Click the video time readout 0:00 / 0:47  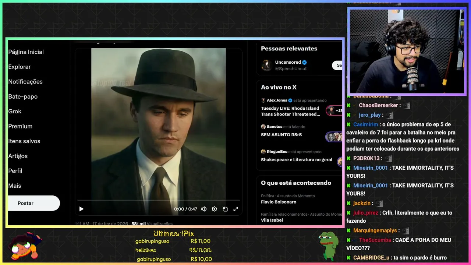coord(186,209)
